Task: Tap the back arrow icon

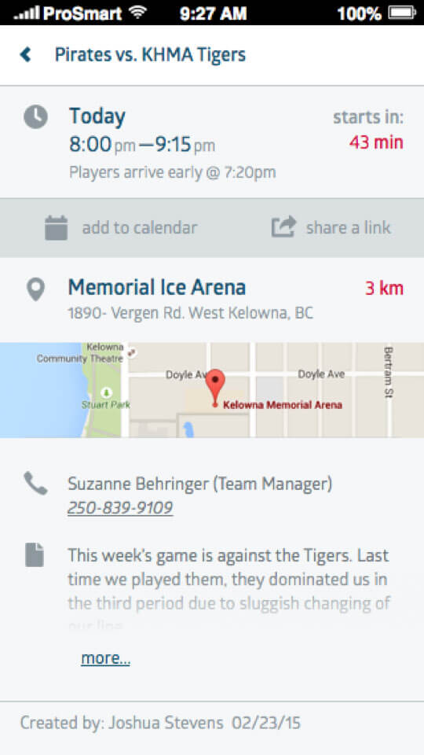Action: coord(25,54)
